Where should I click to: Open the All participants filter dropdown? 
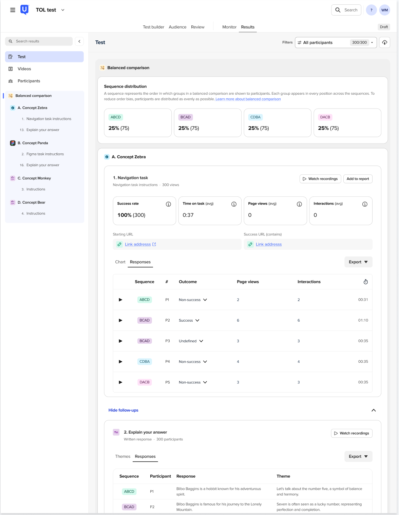point(336,42)
